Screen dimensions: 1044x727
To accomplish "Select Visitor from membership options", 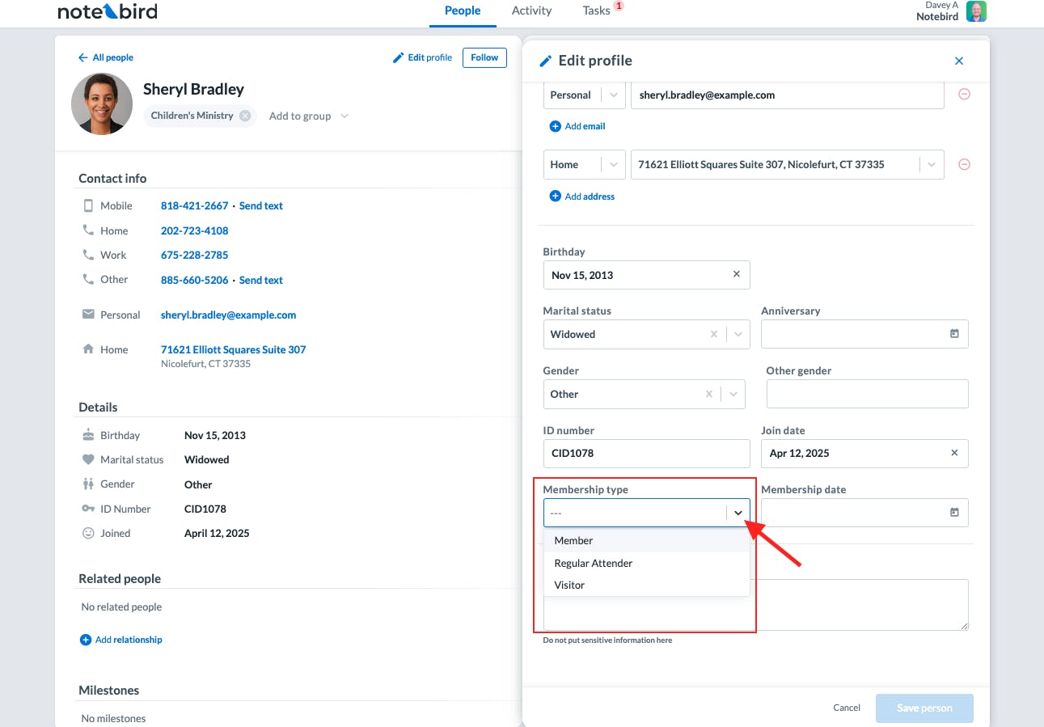I will [x=569, y=585].
